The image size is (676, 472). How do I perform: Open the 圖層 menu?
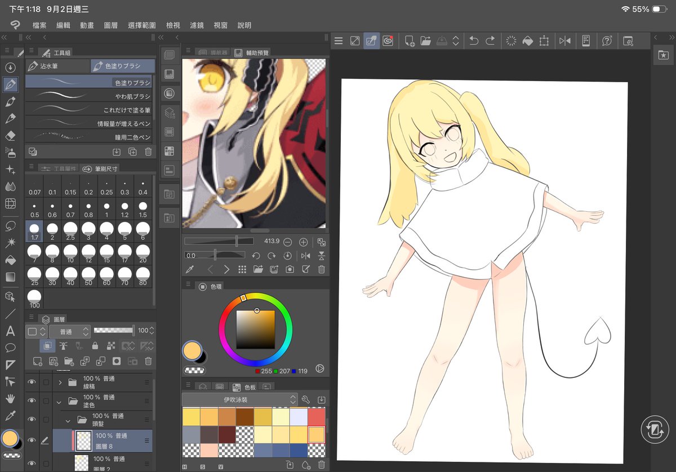pyautogui.click(x=110, y=25)
